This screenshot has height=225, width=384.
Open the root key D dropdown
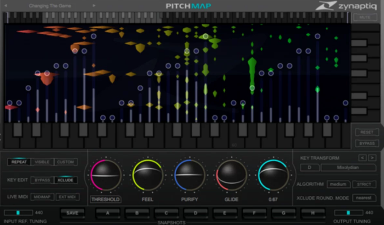click(x=310, y=167)
